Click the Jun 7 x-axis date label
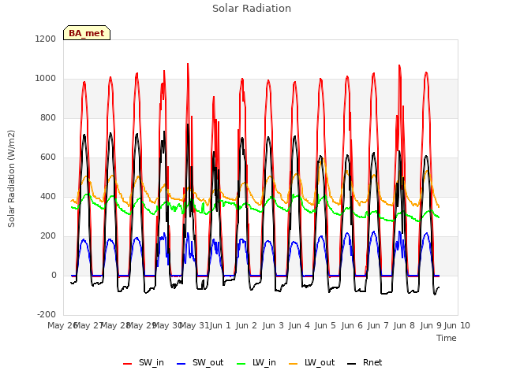Image resolution: width=505 pixels, height=378 pixels. tap(378, 325)
